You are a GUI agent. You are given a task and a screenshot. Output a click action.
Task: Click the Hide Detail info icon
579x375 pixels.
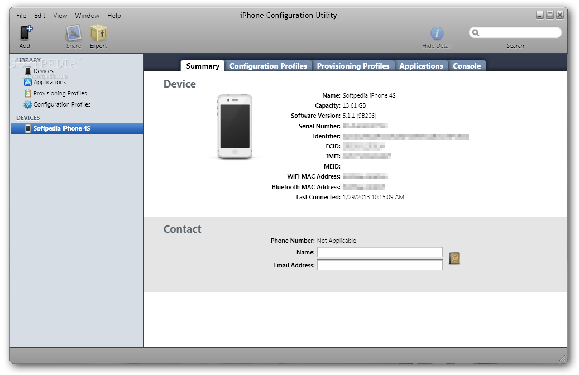pos(437,33)
